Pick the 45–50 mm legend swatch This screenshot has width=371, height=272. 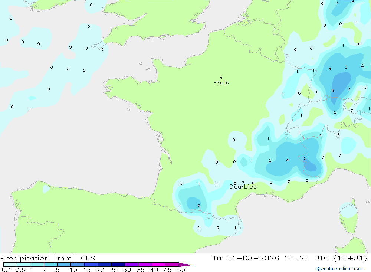(172, 265)
